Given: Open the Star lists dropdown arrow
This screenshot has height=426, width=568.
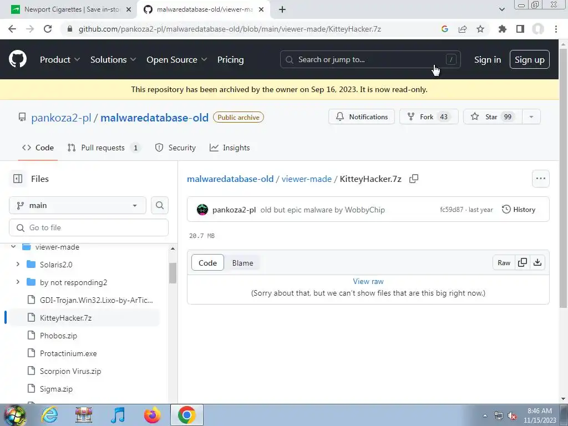Looking at the screenshot, I should tap(531, 117).
